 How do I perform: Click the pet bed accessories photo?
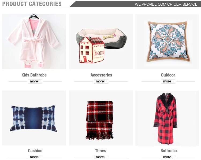point(101,42)
